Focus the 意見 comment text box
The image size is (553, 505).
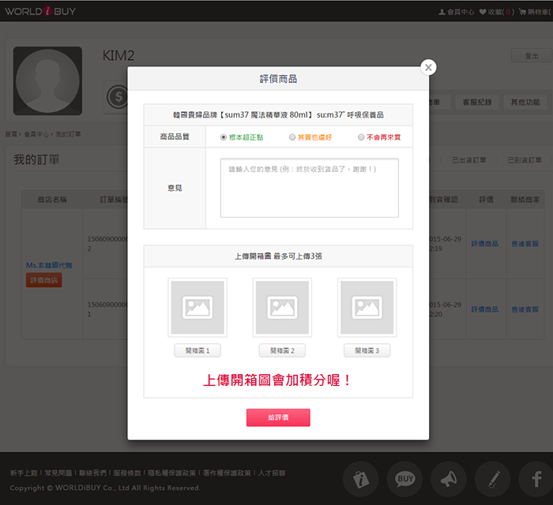coord(310,188)
